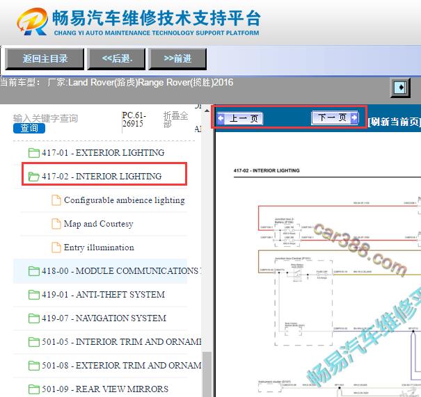The width and height of the screenshot is (421, 397).
Task: Focus the keyword search input field
Action: [46, 118]
